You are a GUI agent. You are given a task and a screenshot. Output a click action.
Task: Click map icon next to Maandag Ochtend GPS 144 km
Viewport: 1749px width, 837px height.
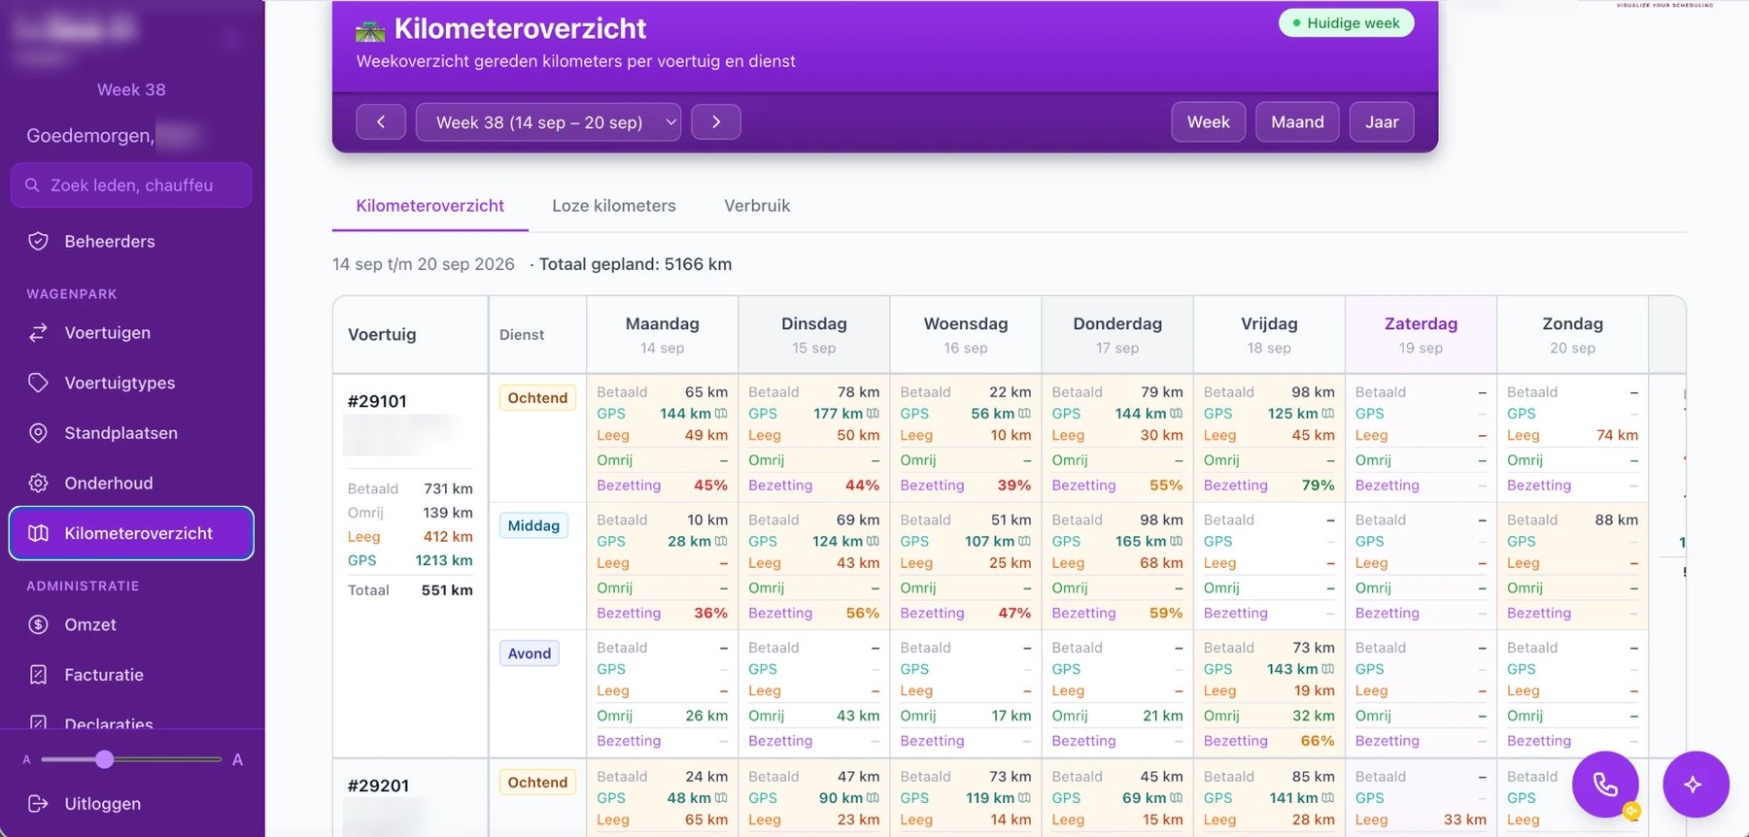click(721, 414)
